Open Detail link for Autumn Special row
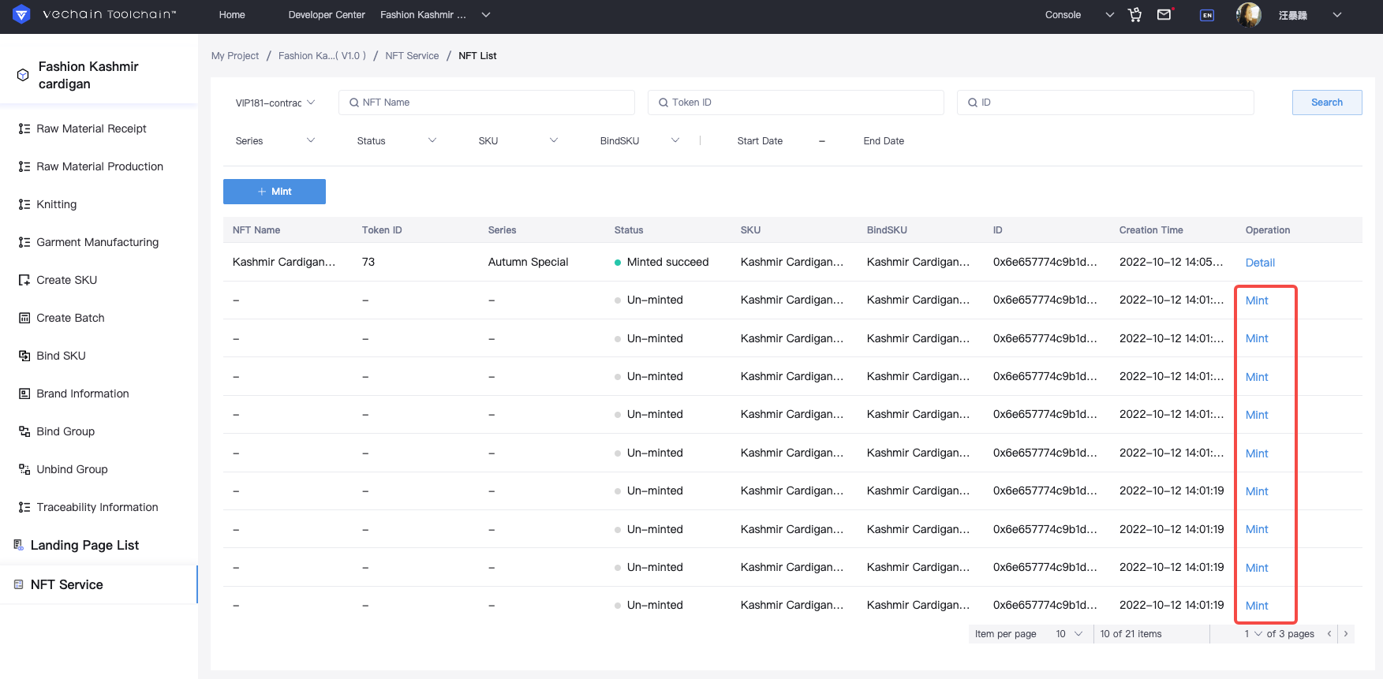The width and height of the screenshot is (1383, 679). click(x=1260, y=263)
